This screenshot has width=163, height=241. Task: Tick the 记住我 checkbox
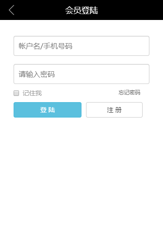pos(16,93)
